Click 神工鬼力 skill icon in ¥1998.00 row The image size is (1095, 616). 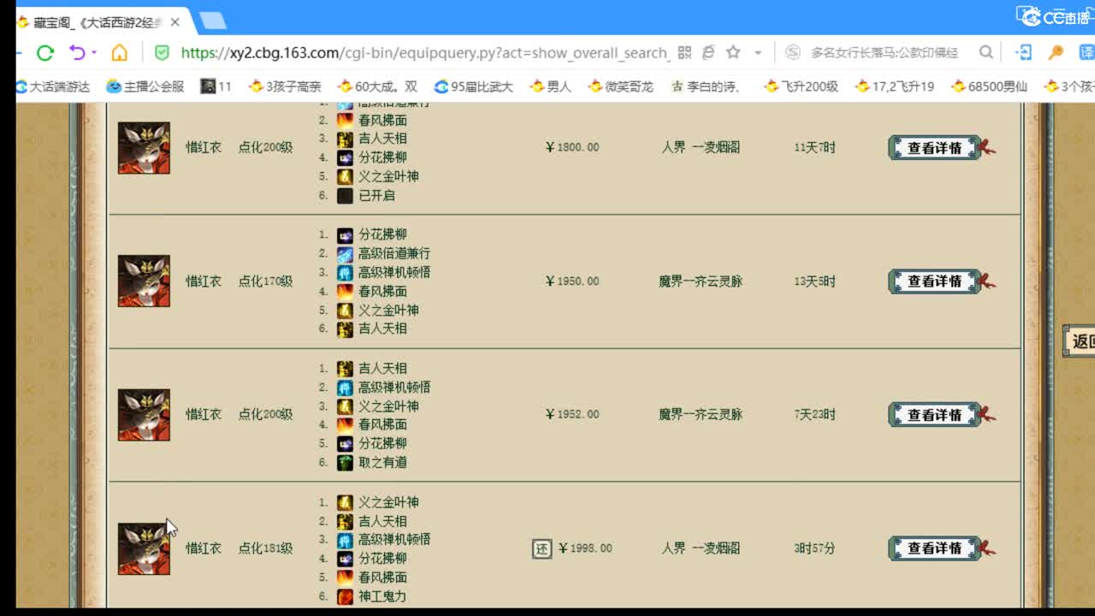click(x=345, y=596)
